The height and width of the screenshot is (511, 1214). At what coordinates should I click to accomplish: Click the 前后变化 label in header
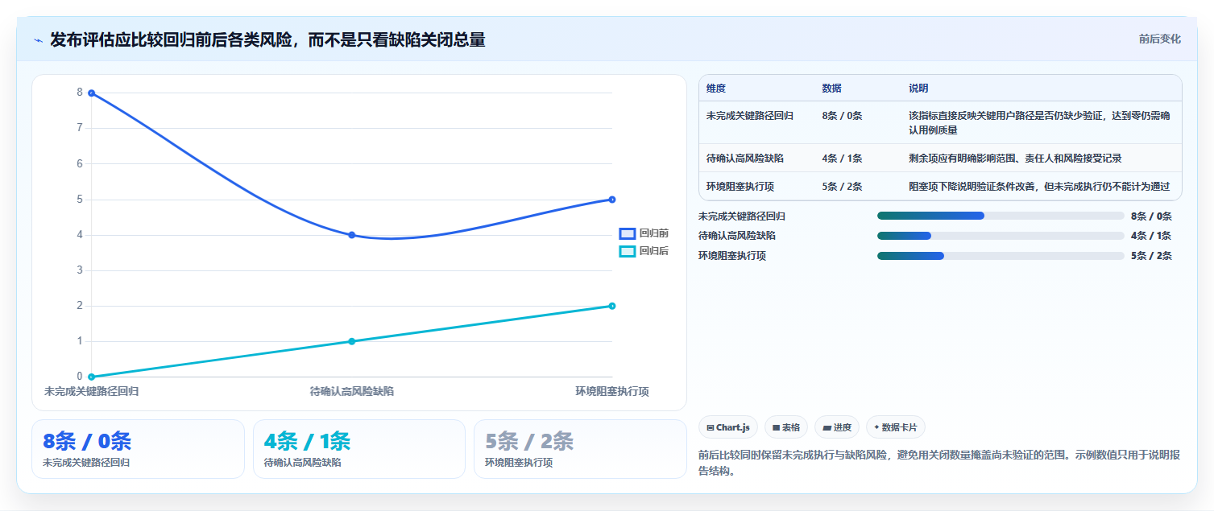(1160, 39)
